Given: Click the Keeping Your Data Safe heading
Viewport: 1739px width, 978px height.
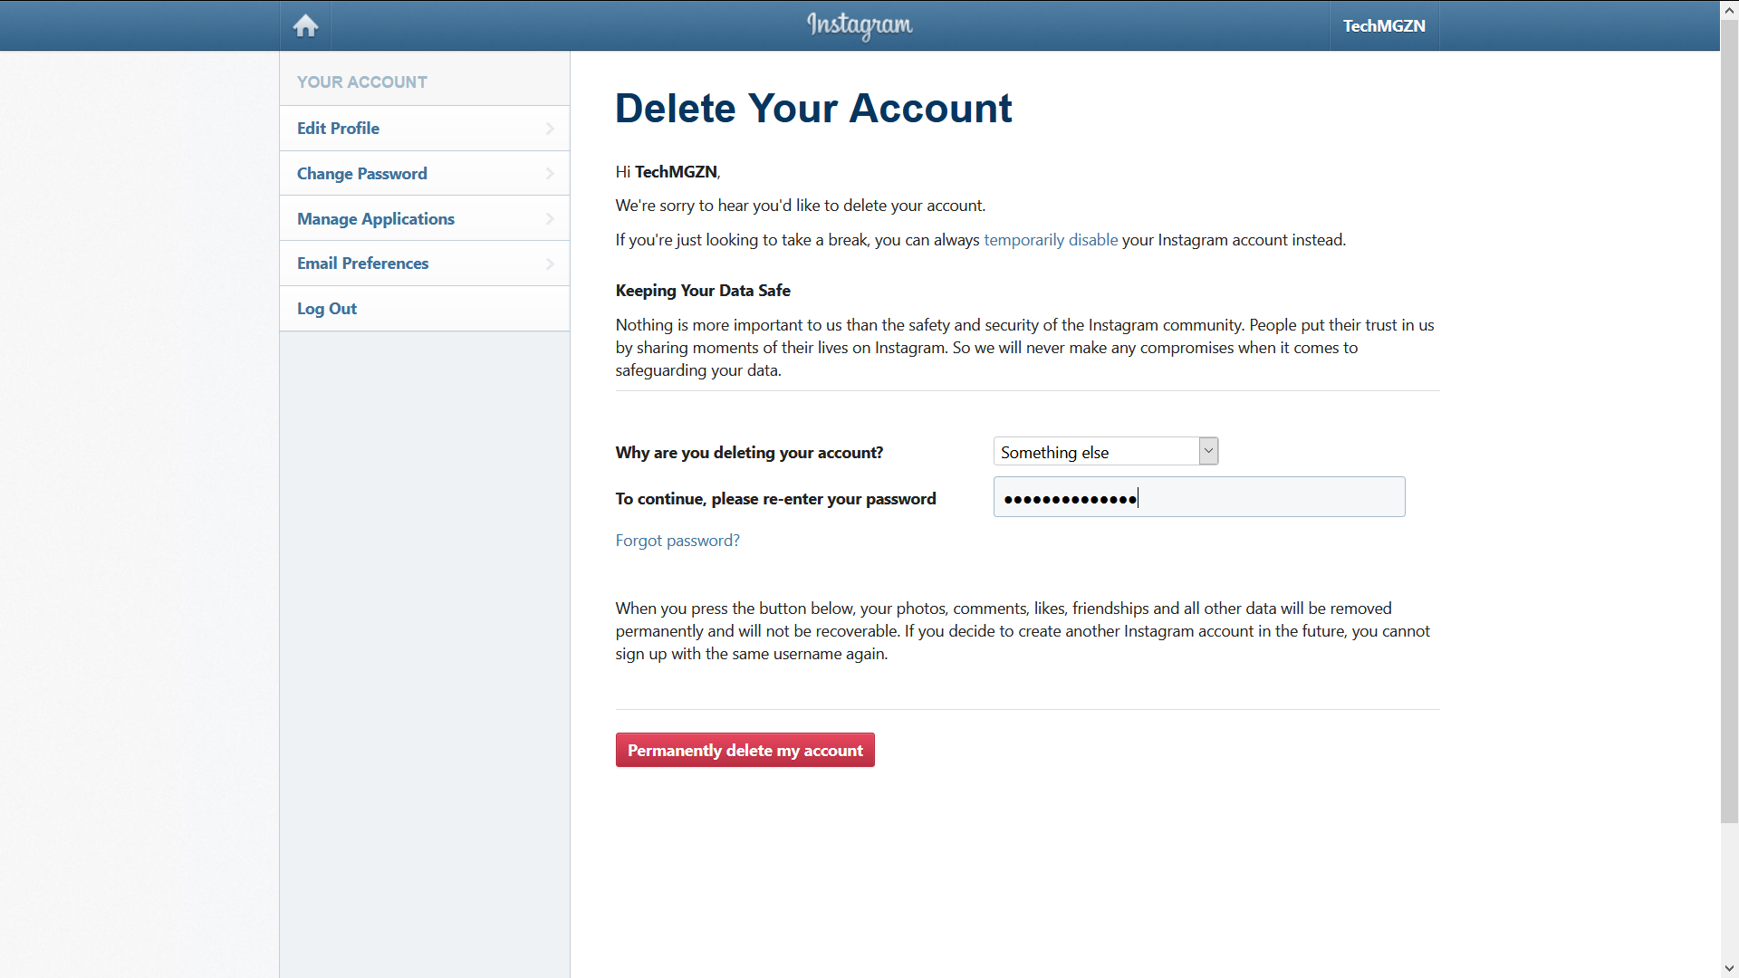Looking at the screenshot, I should (x=703, y=291).
